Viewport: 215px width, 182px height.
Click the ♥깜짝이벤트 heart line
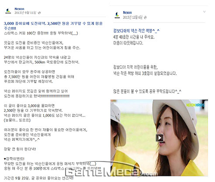14,158
